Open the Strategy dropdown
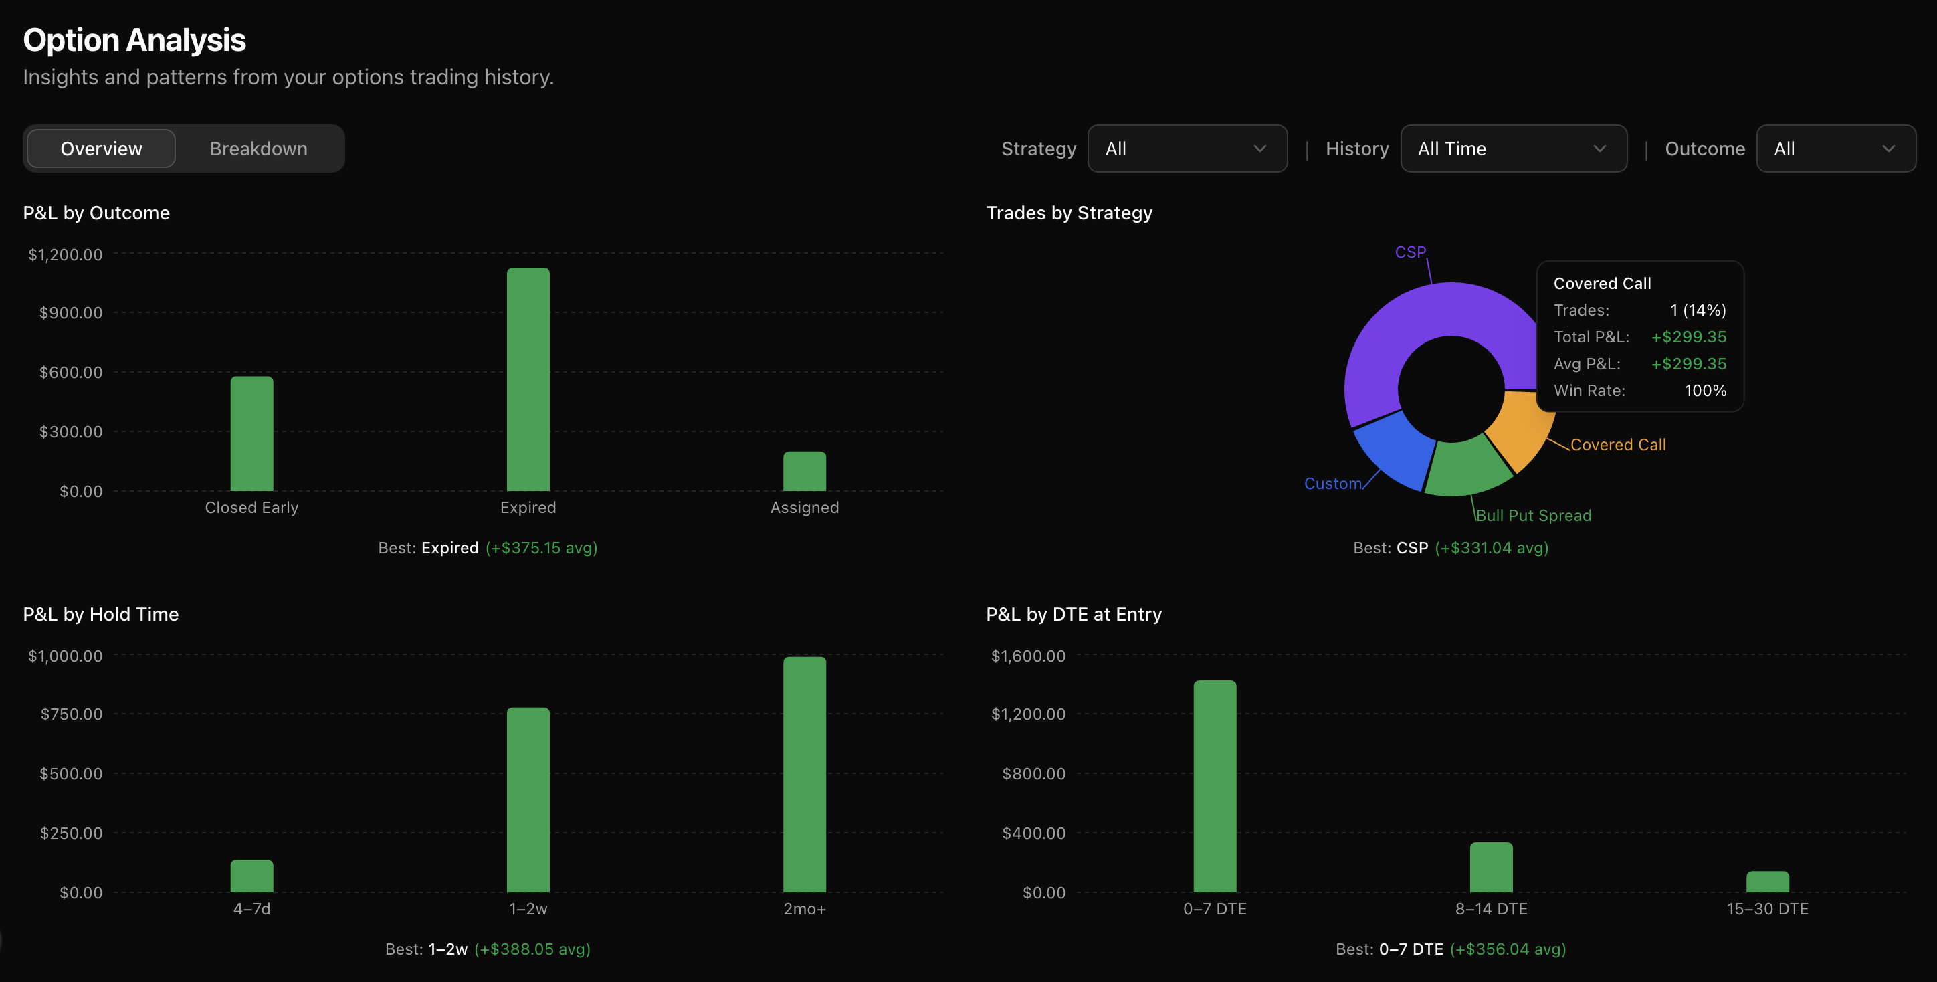The width and height of the screenshot is (1937, 982). tap(1187, 149)
